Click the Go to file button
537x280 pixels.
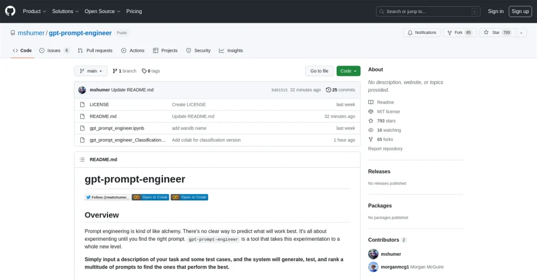tap(319, 71)
